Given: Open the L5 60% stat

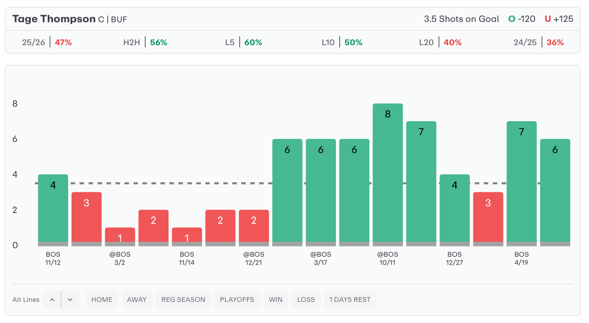Looking at the screenshot, I should (243, 43).
